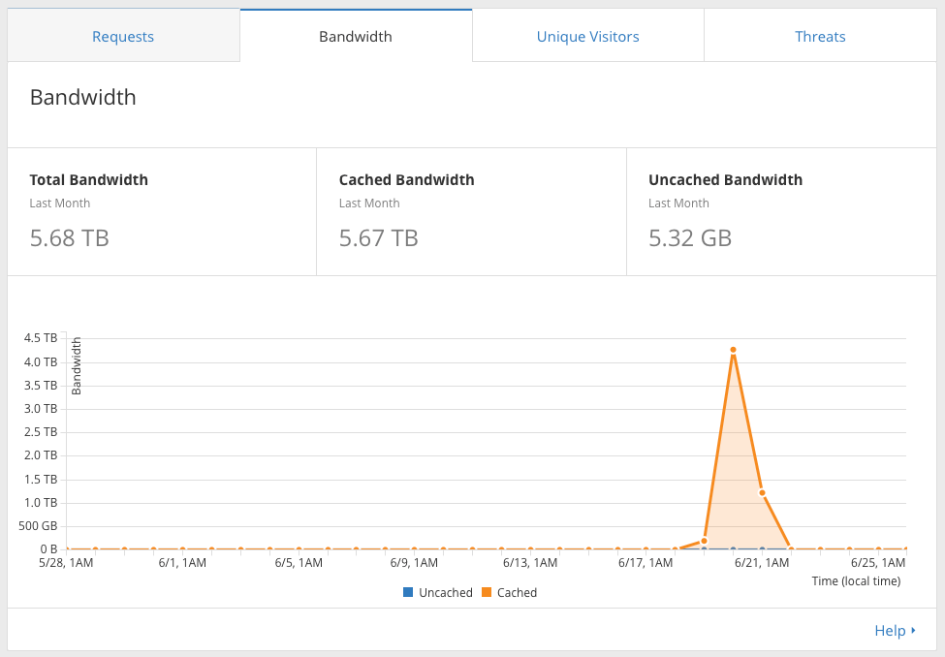Click the 6/25, 1AM axis label
This screenshot has width=945, height=657.
point(878,563)
